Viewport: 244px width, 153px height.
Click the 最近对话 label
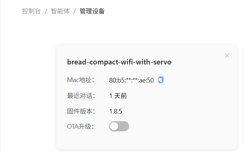click(x=81, y=96)
